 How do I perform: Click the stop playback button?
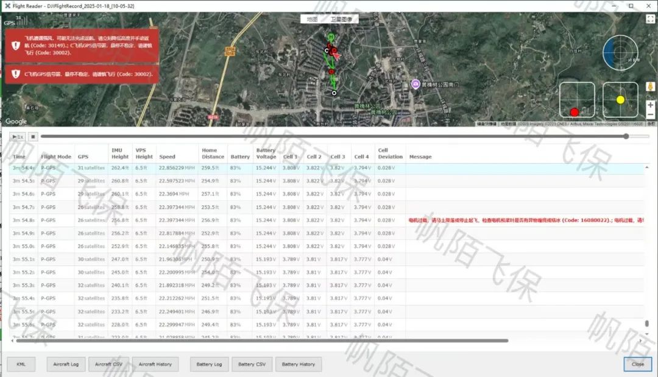(34, 137)
